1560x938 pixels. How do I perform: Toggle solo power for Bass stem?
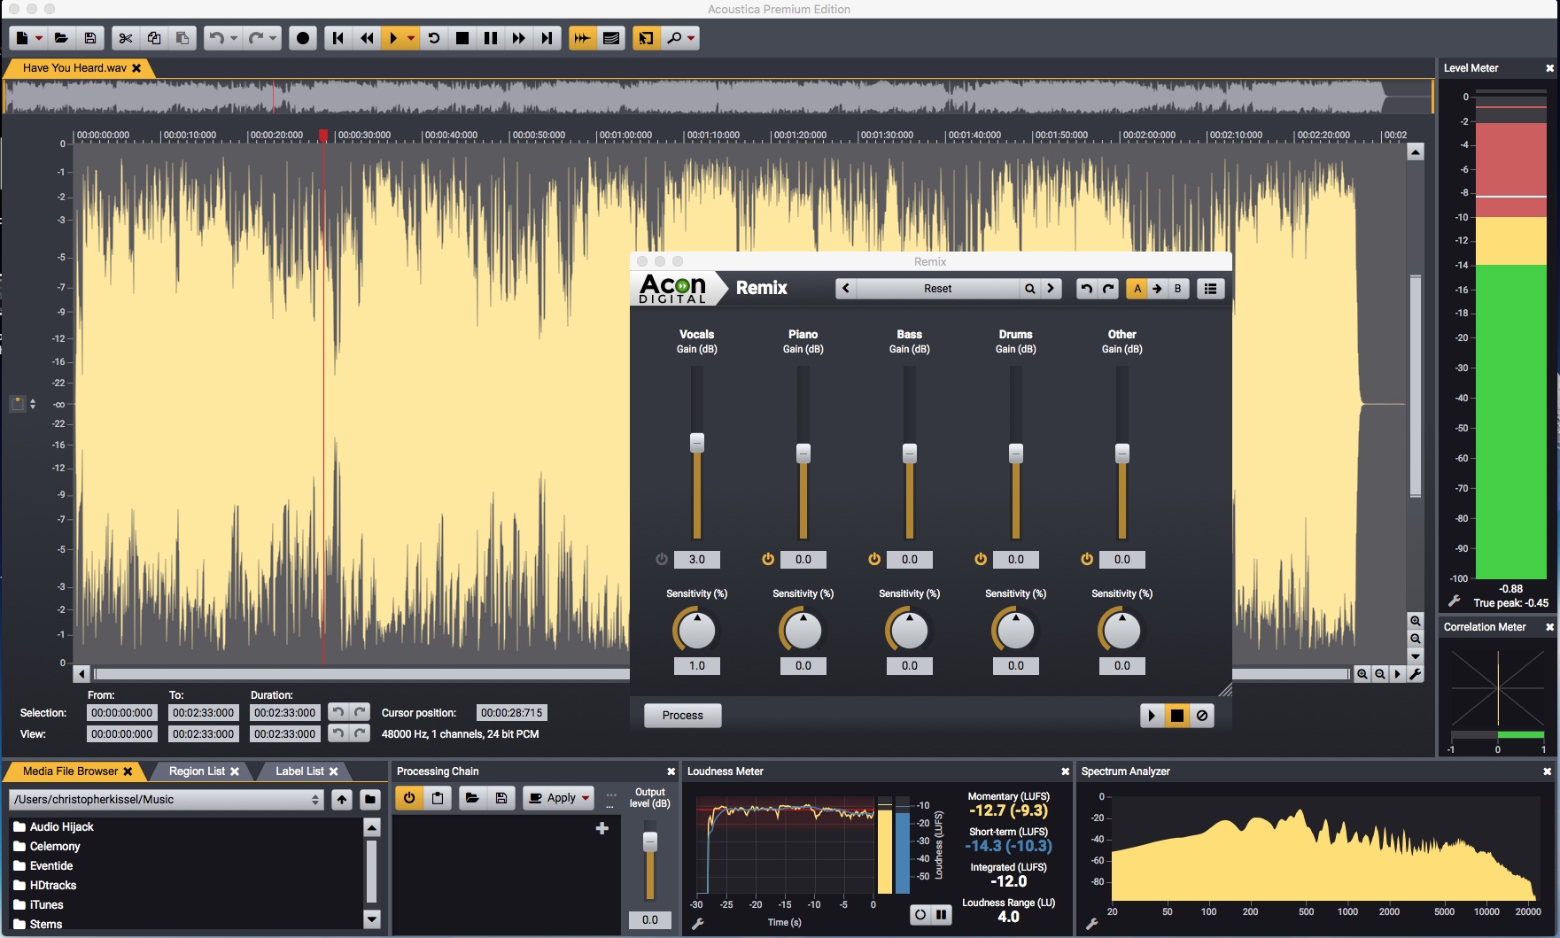(x=874, y=559)
